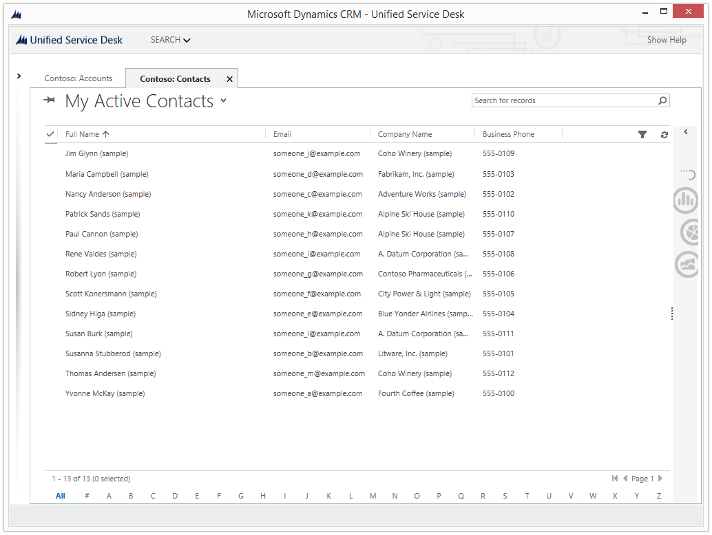
Task: Click the Search for records input field
Action: pyautogui.click(x=558, y=100)
